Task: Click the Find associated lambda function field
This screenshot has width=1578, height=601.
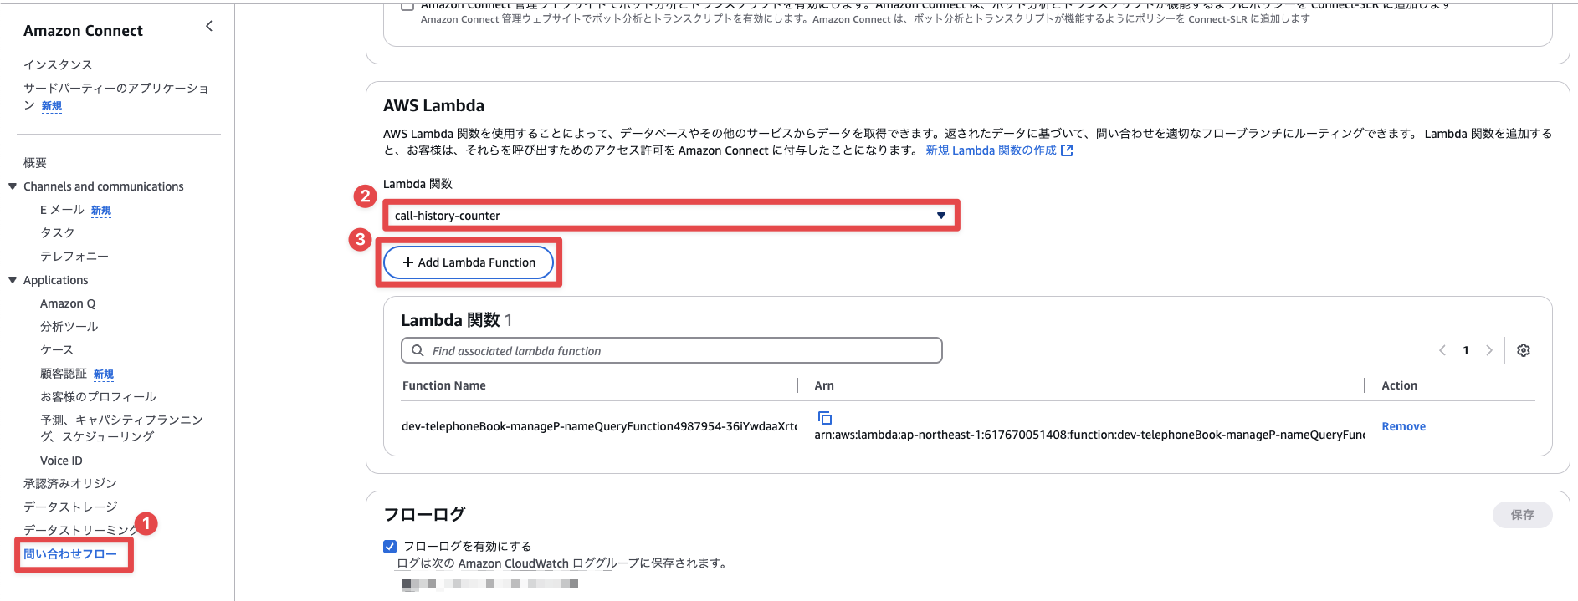Action: (672, 350)
